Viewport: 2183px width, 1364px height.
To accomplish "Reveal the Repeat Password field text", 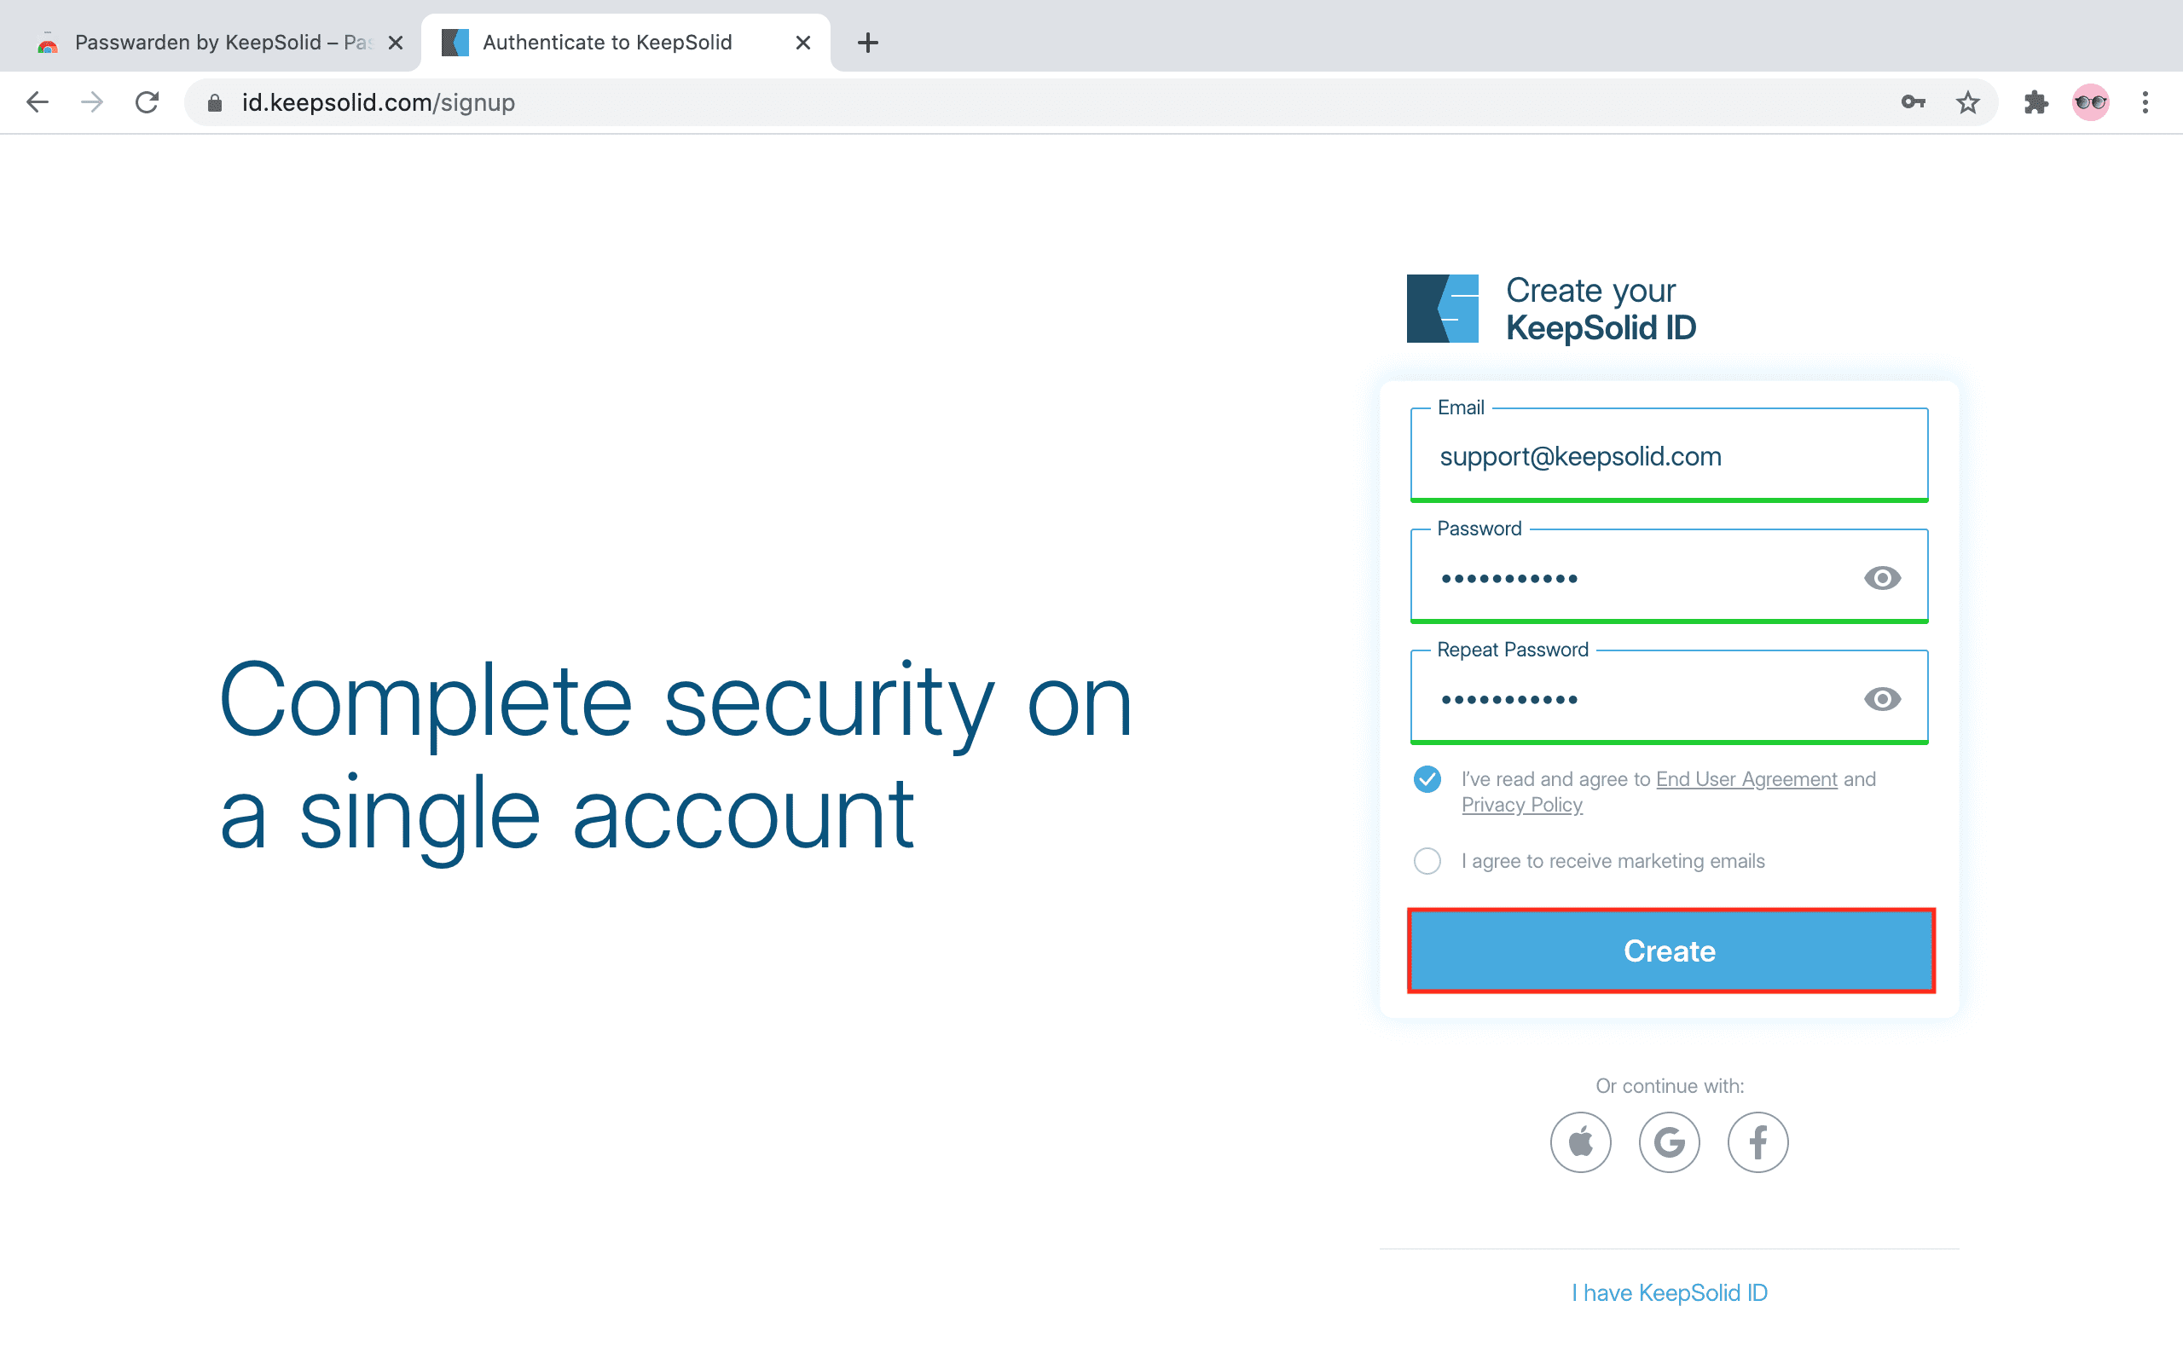I will coord(1882,699).
